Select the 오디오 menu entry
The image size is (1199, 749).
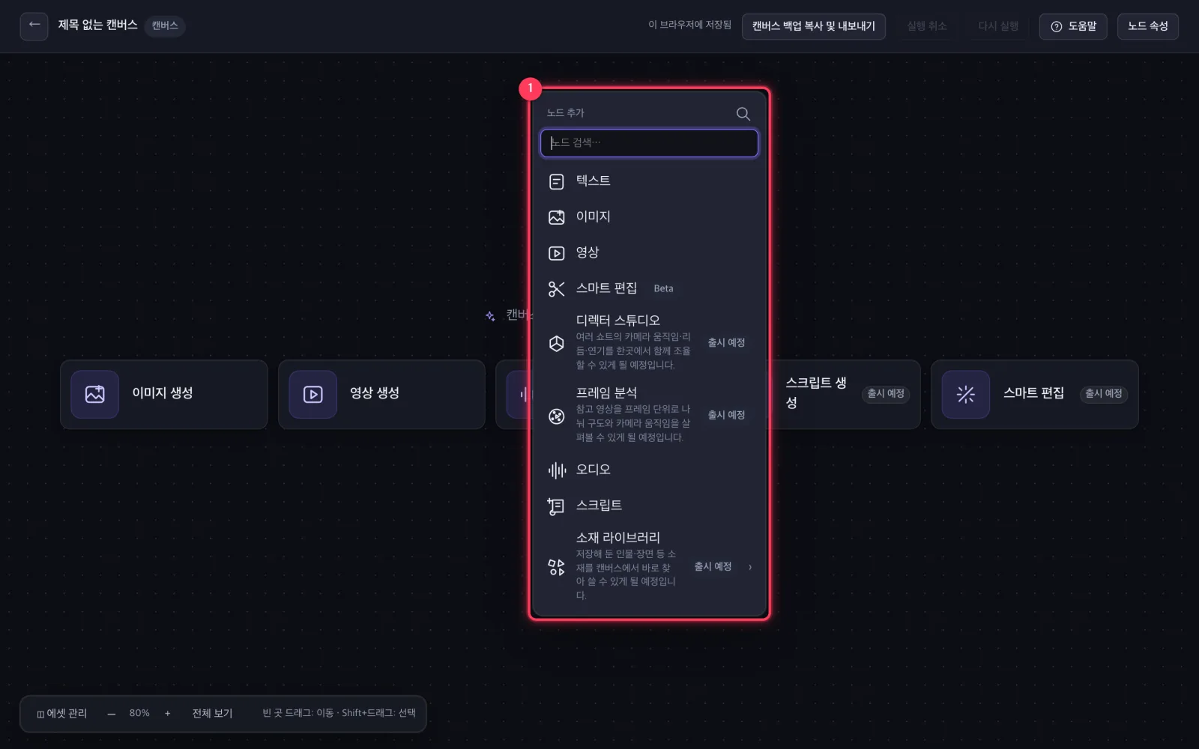[649, 470]
